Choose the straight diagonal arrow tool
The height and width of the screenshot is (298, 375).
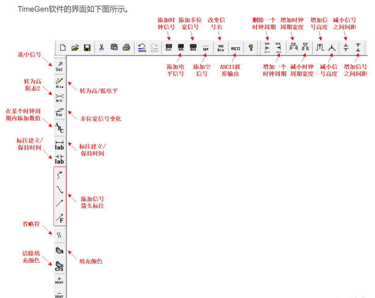60,203
